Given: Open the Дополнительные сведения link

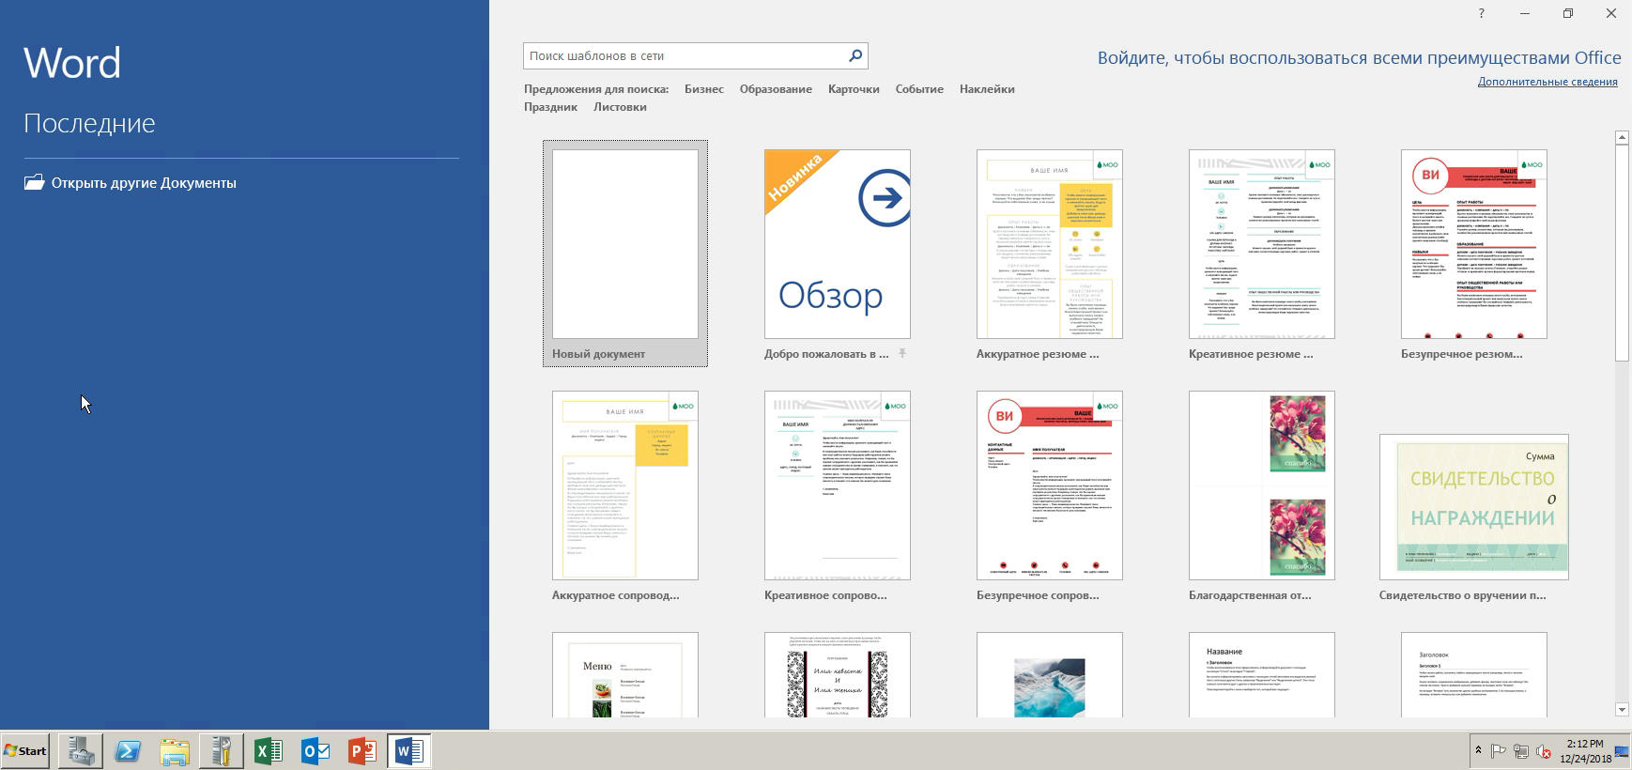Looking at the screenshot, I should 1547,82.
